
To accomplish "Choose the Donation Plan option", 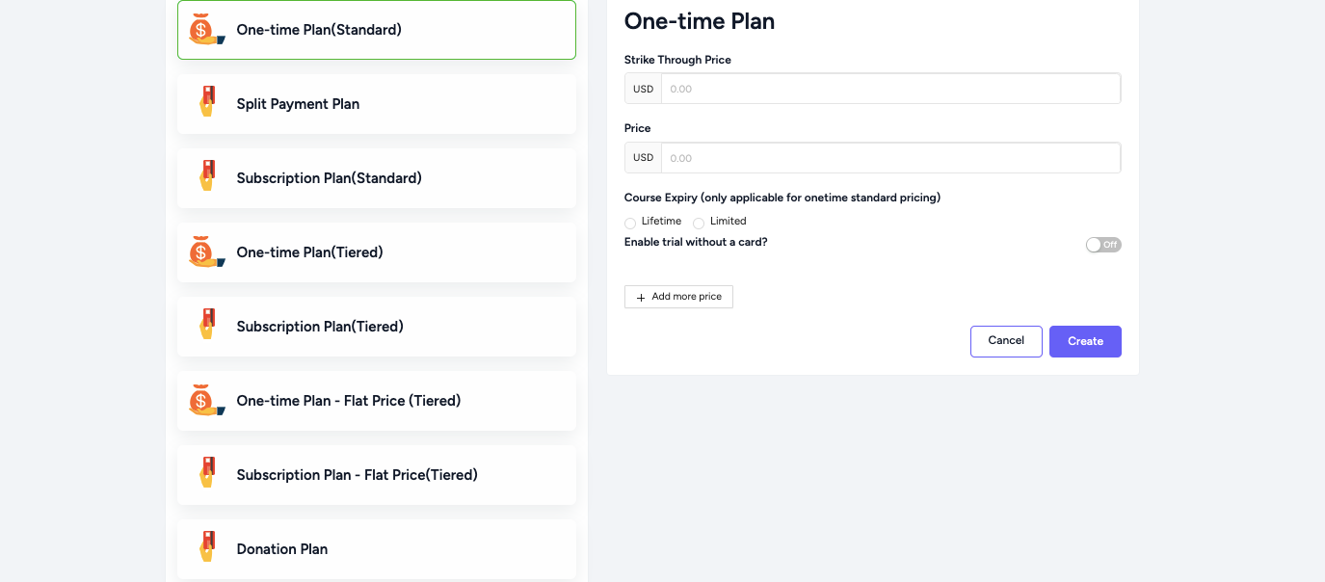I will coord(377,549).
